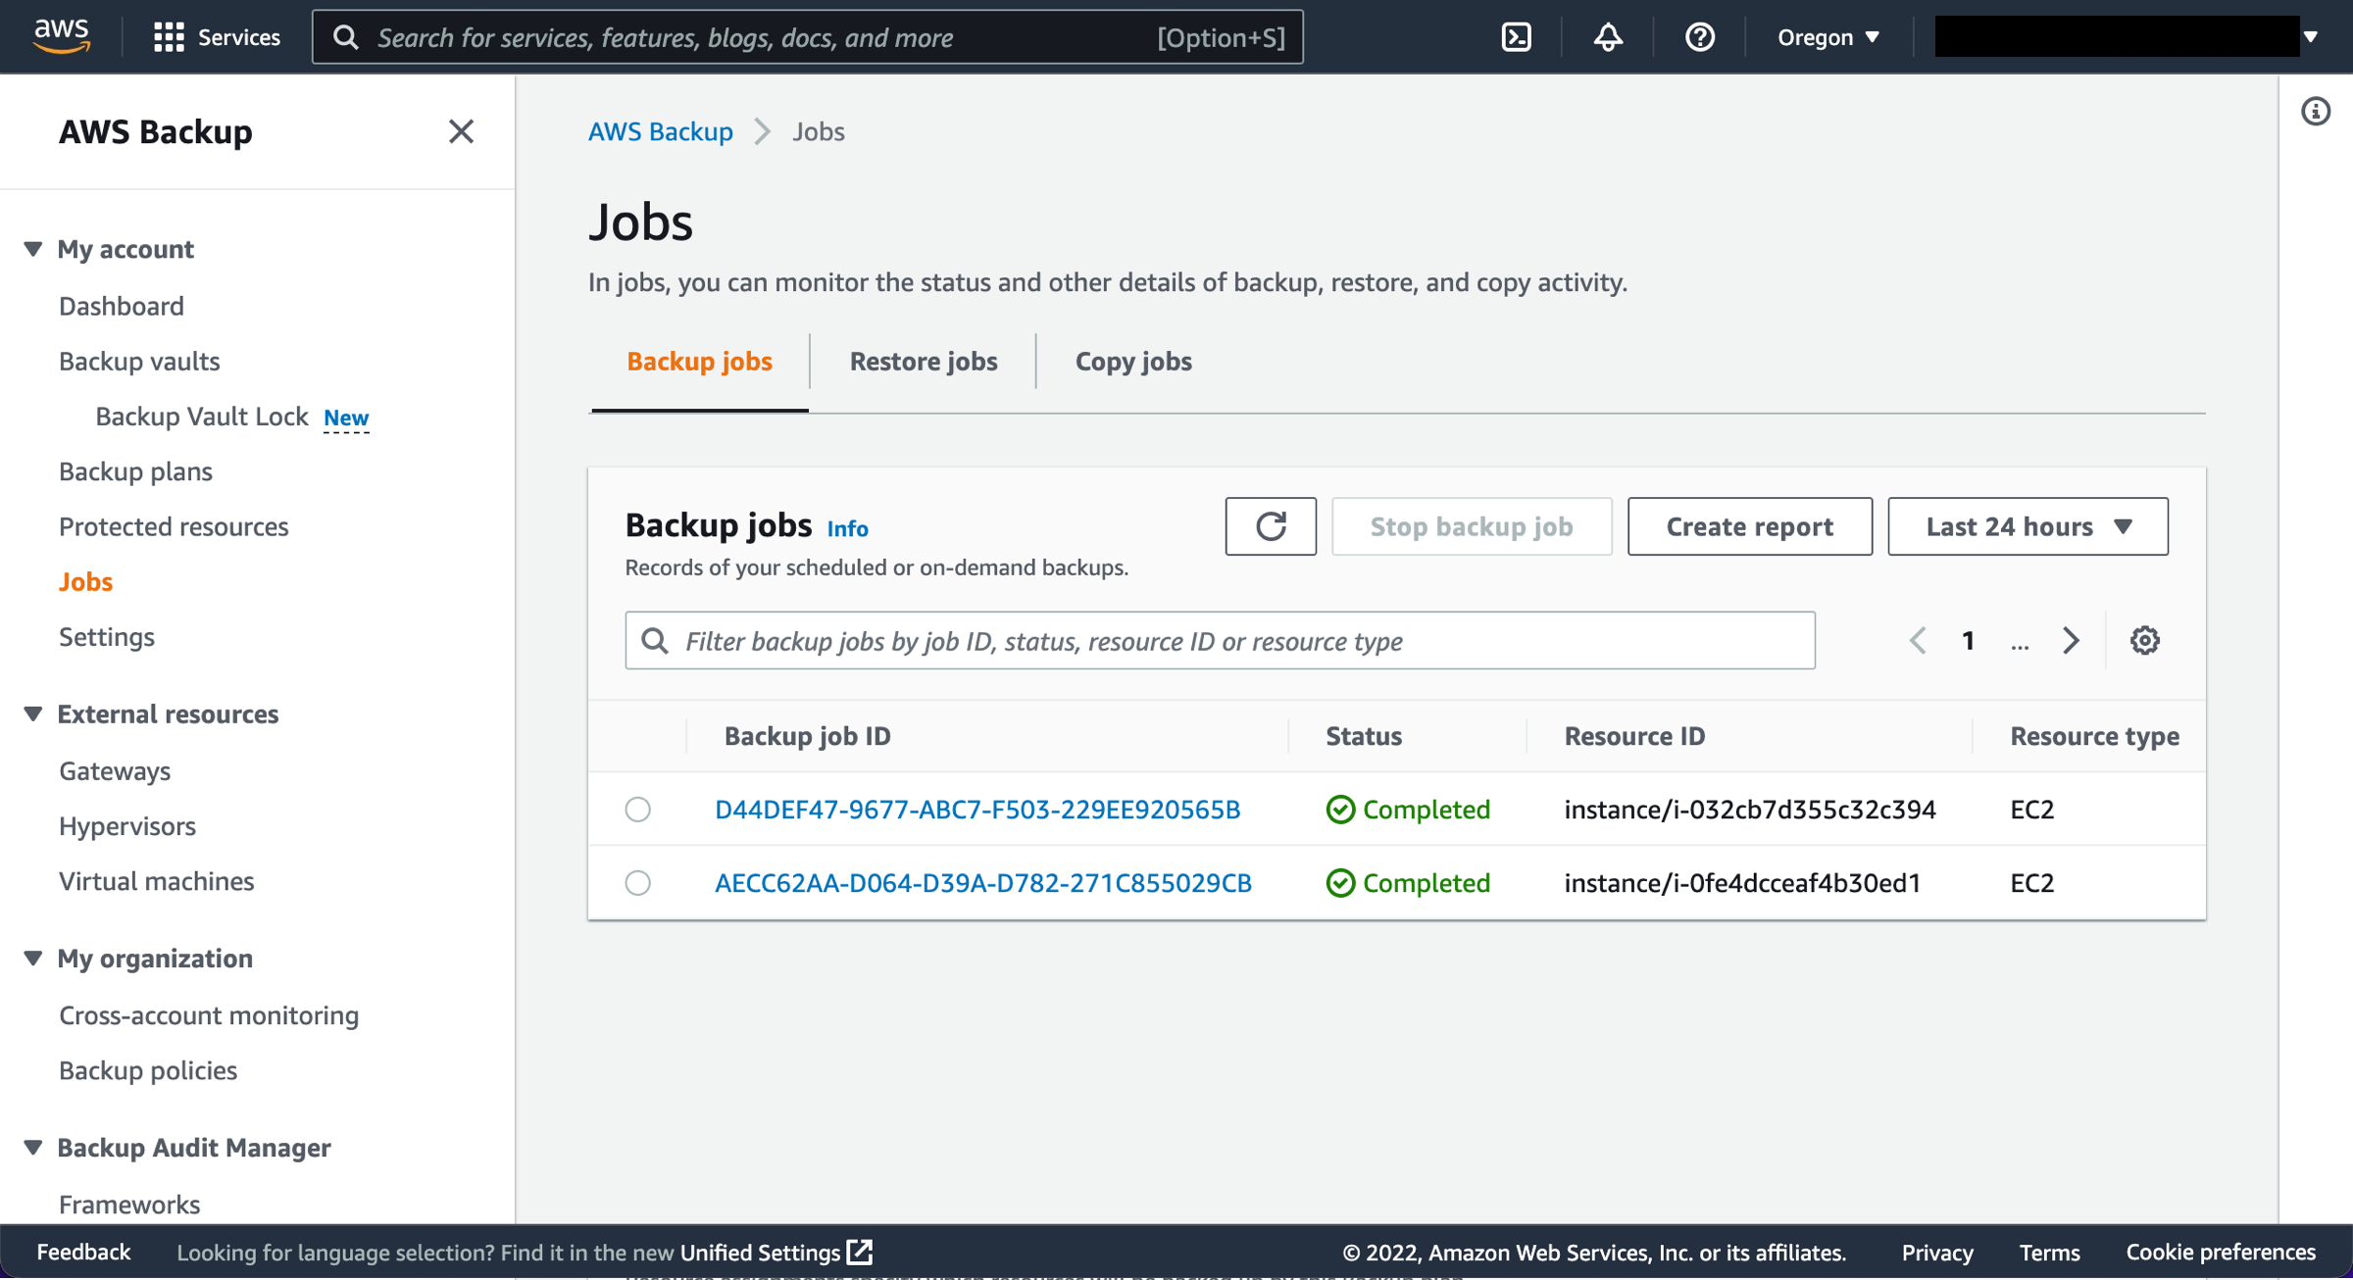This screenshot has height=1280, width=2353.
Task: Click the Resource ID column header
Action: click(x=1634, y=735)
